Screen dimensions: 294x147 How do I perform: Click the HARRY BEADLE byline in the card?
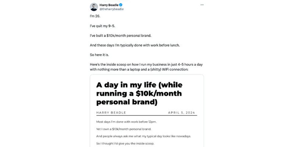click(x=111, y=112)
